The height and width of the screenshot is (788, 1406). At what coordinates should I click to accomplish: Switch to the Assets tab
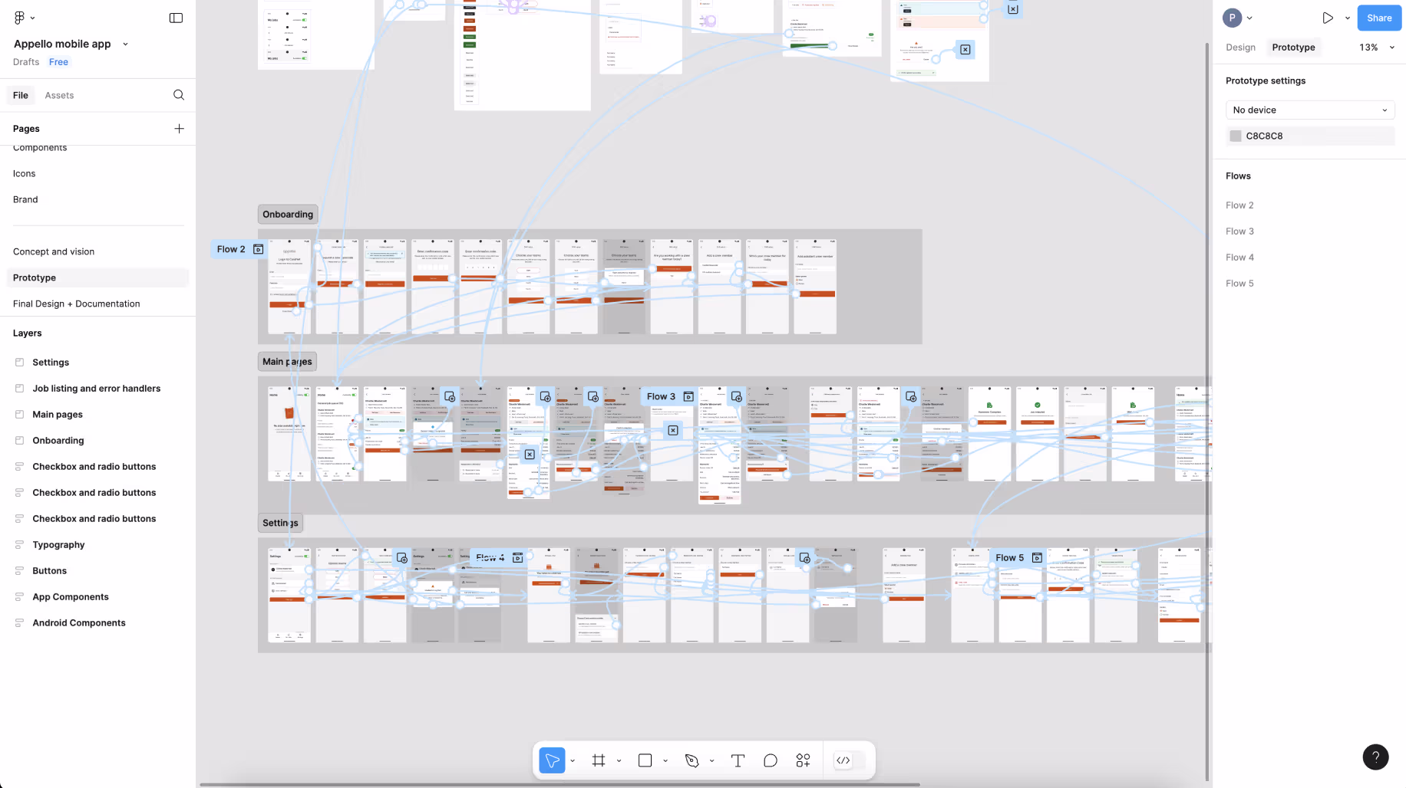59,95
